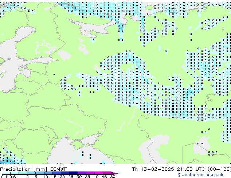Image resolution: width=231 pixels, height=178 pixels.
Task: Click the "25" legend value label
Action: pos(71,177)
